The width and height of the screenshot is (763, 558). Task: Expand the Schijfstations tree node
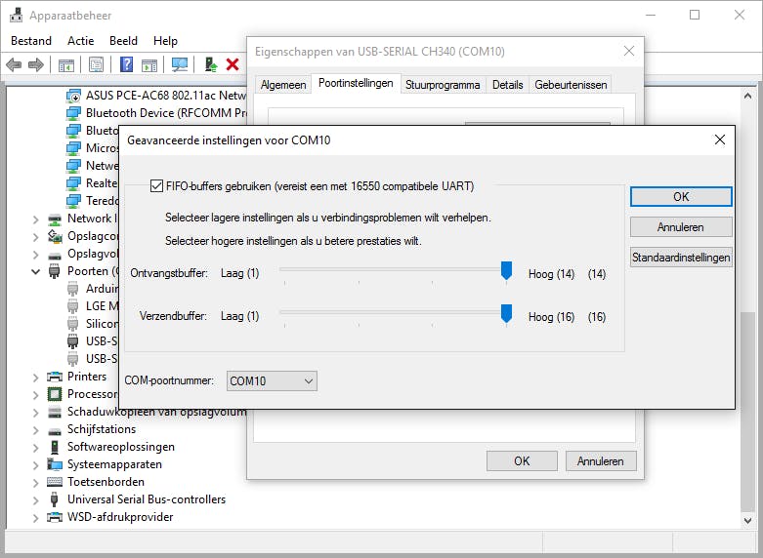pos(35,430)
